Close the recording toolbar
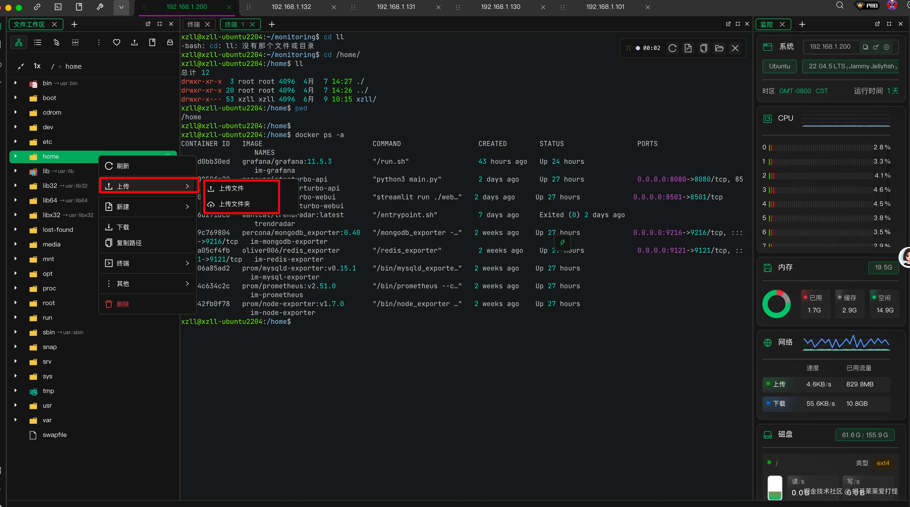This screenshot has height=507, width=910. (x=735, y=48)
